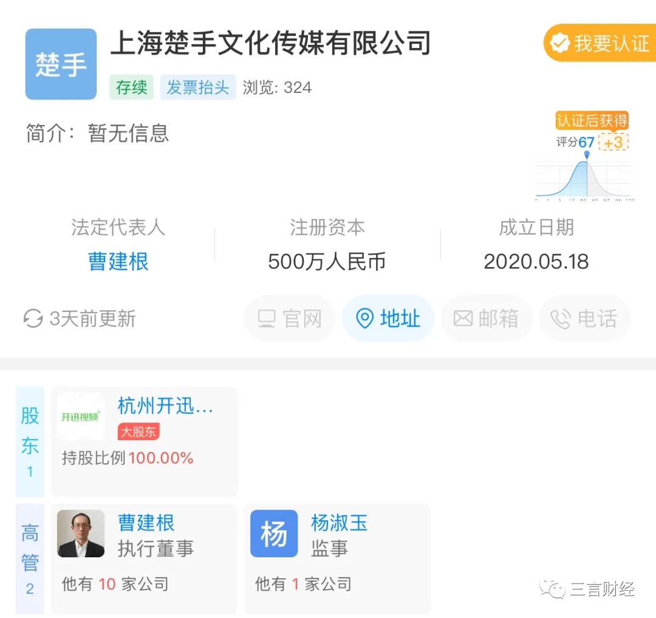
Task: Click the refresh icon beside 3天前更新
Action: [33, 319]
